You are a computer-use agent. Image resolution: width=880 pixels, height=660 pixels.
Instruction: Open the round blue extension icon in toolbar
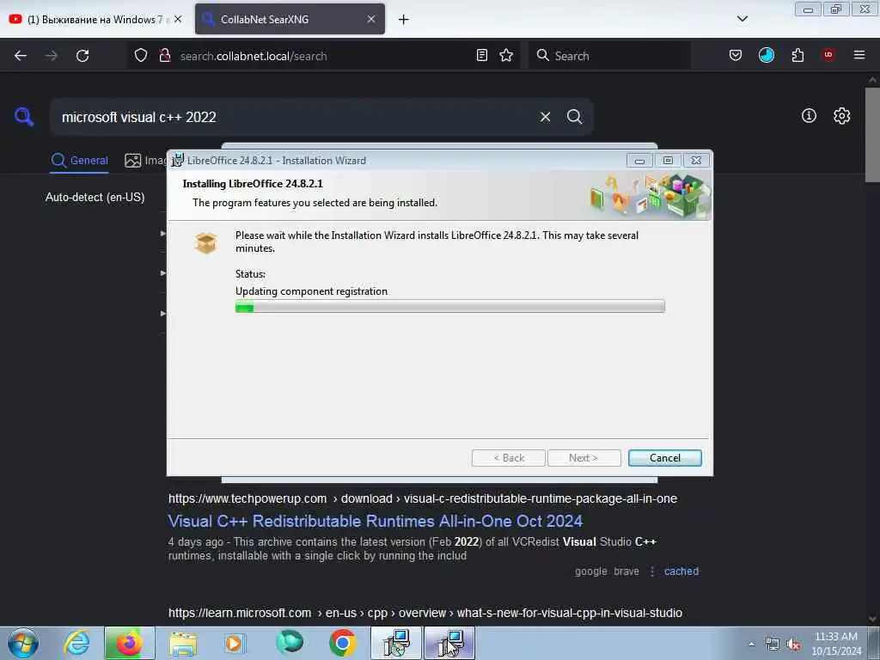pyautogui.click(x=766, y=55)
